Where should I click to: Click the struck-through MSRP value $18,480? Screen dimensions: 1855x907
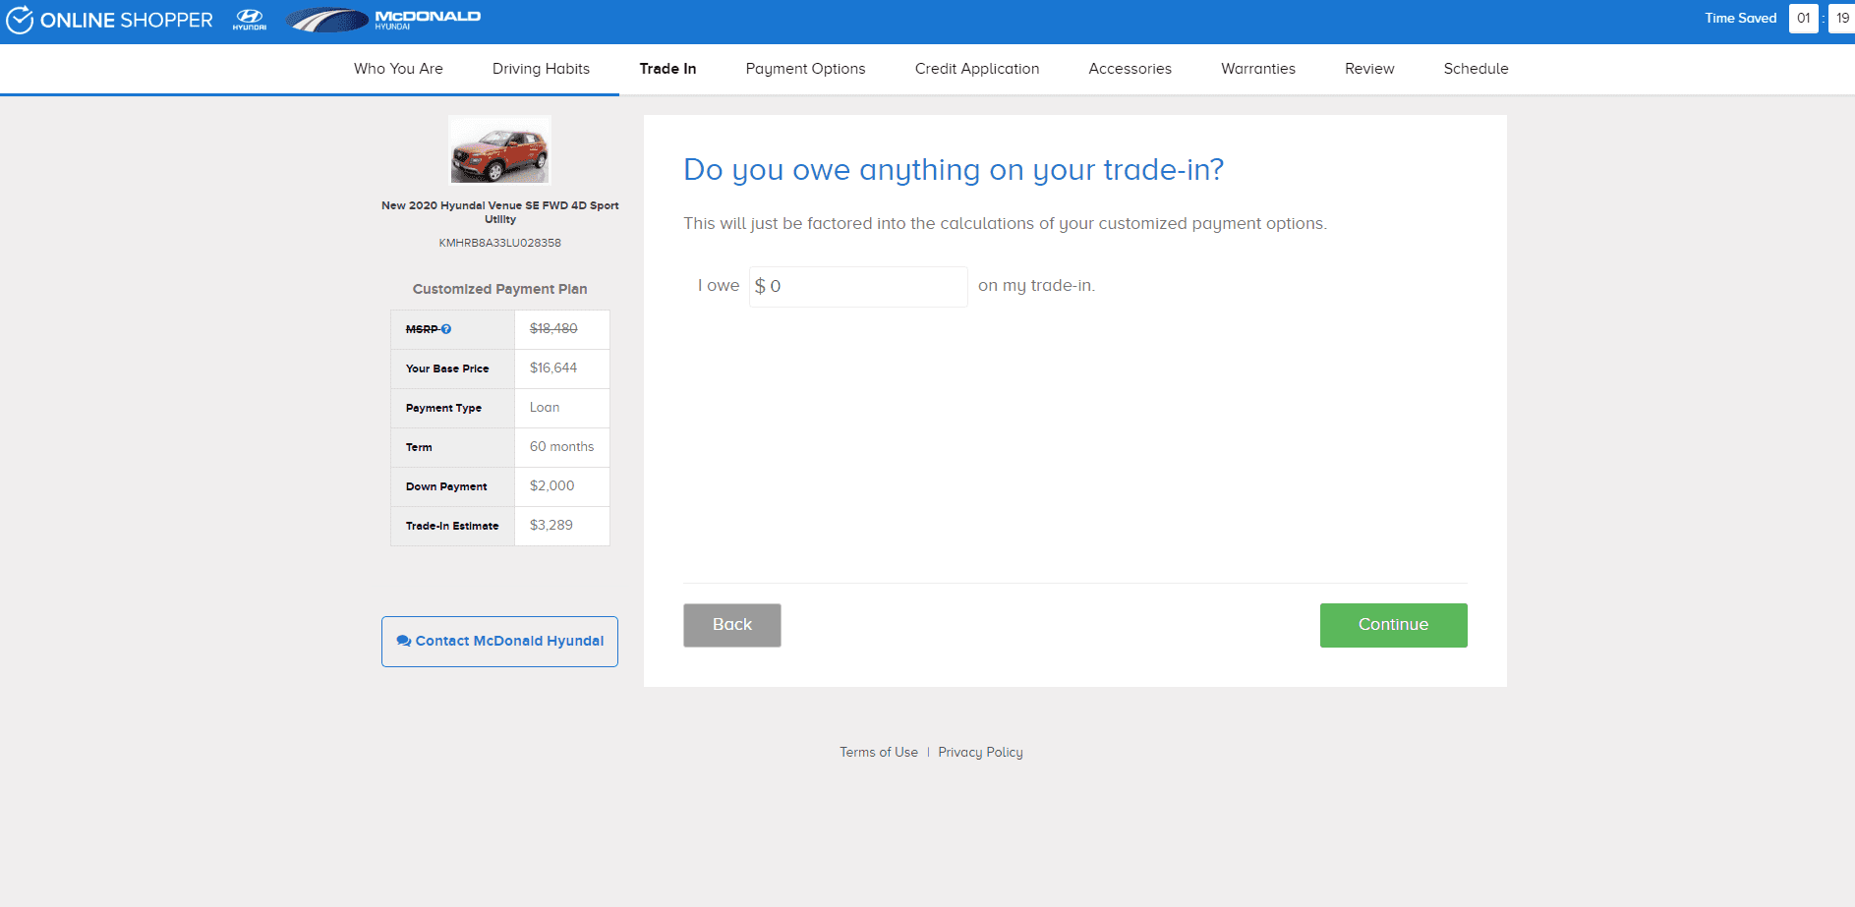553,329
